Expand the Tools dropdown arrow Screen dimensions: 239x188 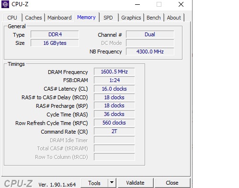[x=112, y=183]
